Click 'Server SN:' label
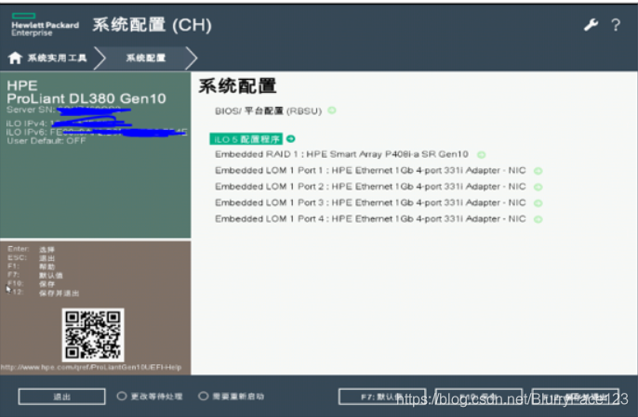 tap(31, 110)
